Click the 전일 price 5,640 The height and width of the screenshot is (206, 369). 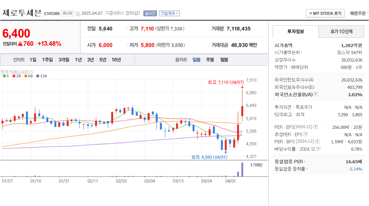click(x=106, y=29)
